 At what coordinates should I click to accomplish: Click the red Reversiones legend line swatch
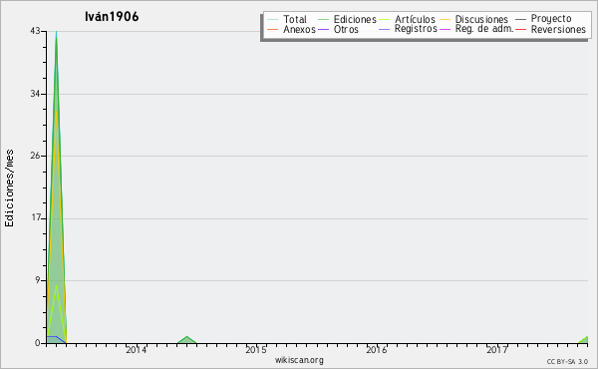(520, 29)
